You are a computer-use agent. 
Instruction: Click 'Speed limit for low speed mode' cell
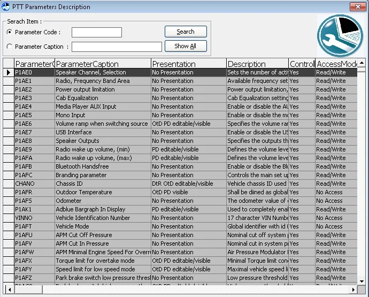(103, 269)
